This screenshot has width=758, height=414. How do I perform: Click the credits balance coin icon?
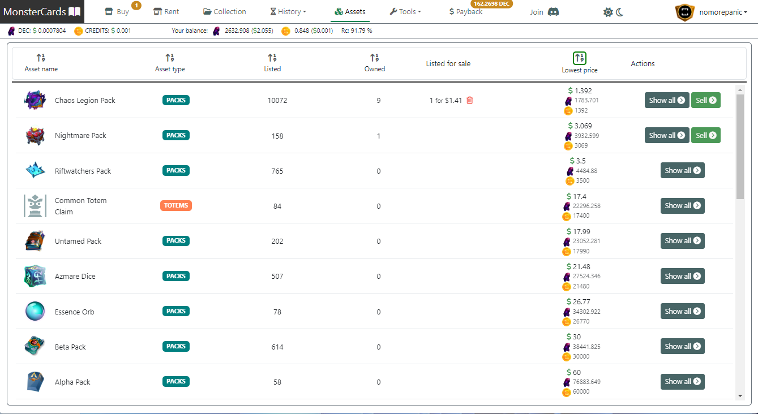[x=286, y=31]
